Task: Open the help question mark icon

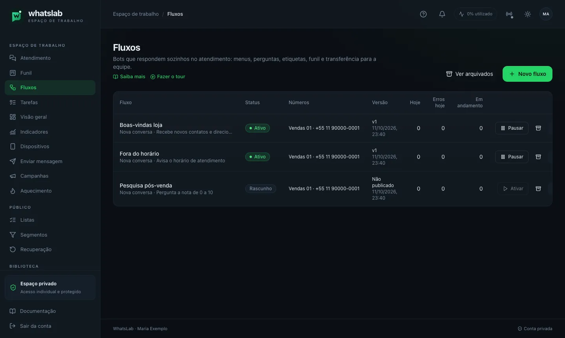Action: (423, 14)
